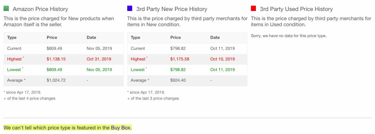Screen dimensions: 375x134
Task: Click Amazon average price $1,024.72
Action: (x=56, y=80)
